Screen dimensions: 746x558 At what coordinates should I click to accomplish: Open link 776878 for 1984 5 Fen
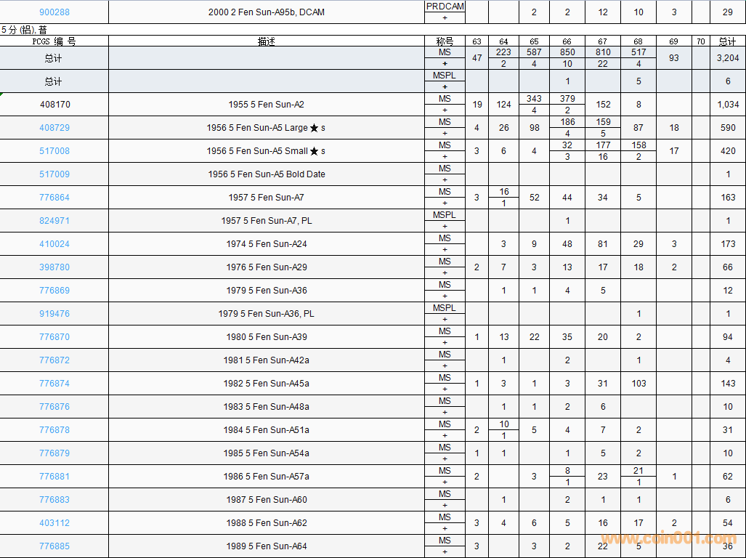(x=54, y=430)
